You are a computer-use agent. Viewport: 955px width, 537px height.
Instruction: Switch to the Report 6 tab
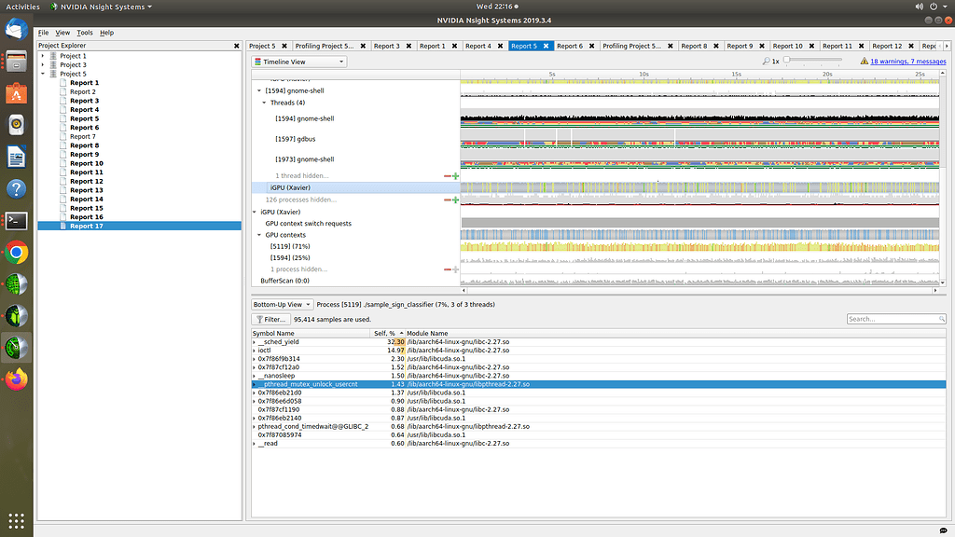(x=572, y=44)
